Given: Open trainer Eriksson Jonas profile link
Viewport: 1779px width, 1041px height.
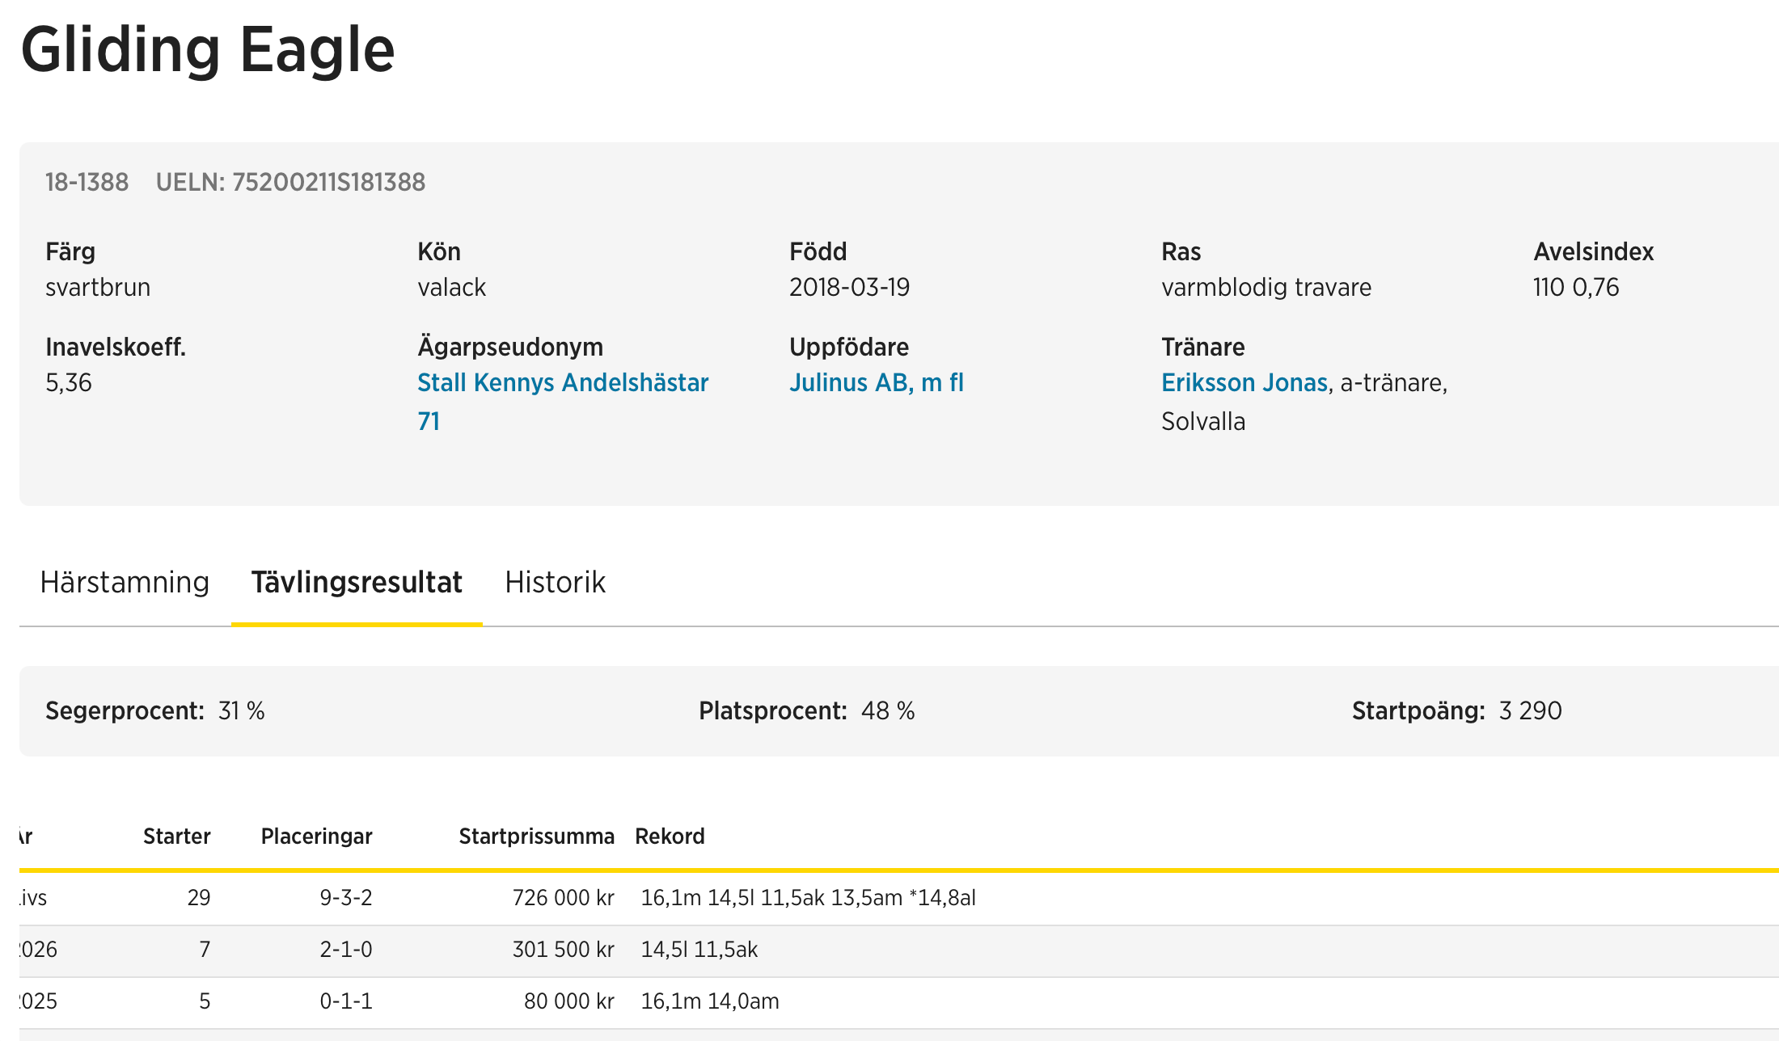Looking at the screenshot, I should pyautogui.click(x=1244, y=383).
